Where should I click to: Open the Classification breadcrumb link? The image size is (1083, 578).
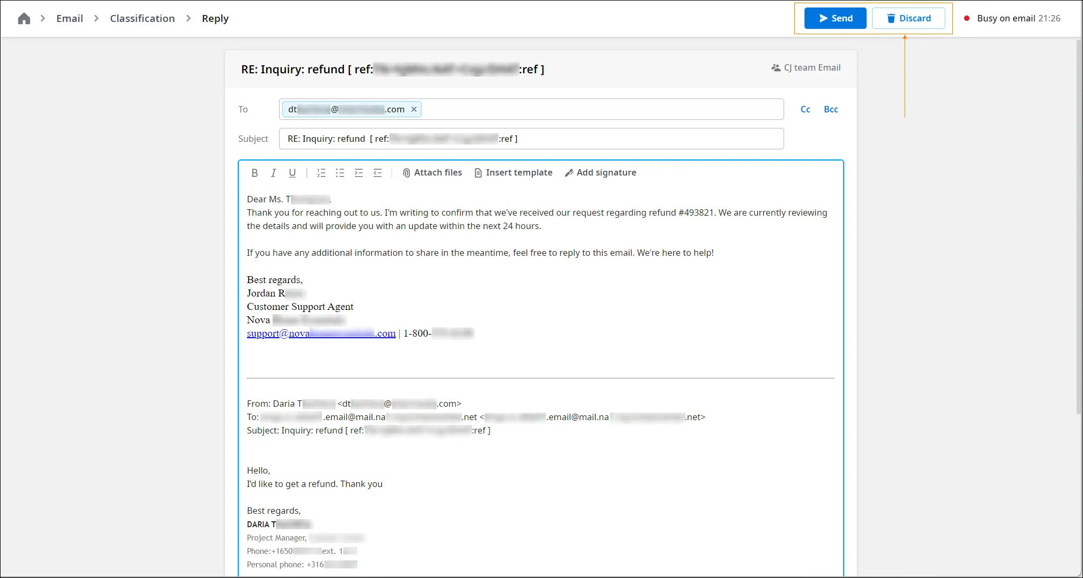pyautogui.click(x=142, y=19)
